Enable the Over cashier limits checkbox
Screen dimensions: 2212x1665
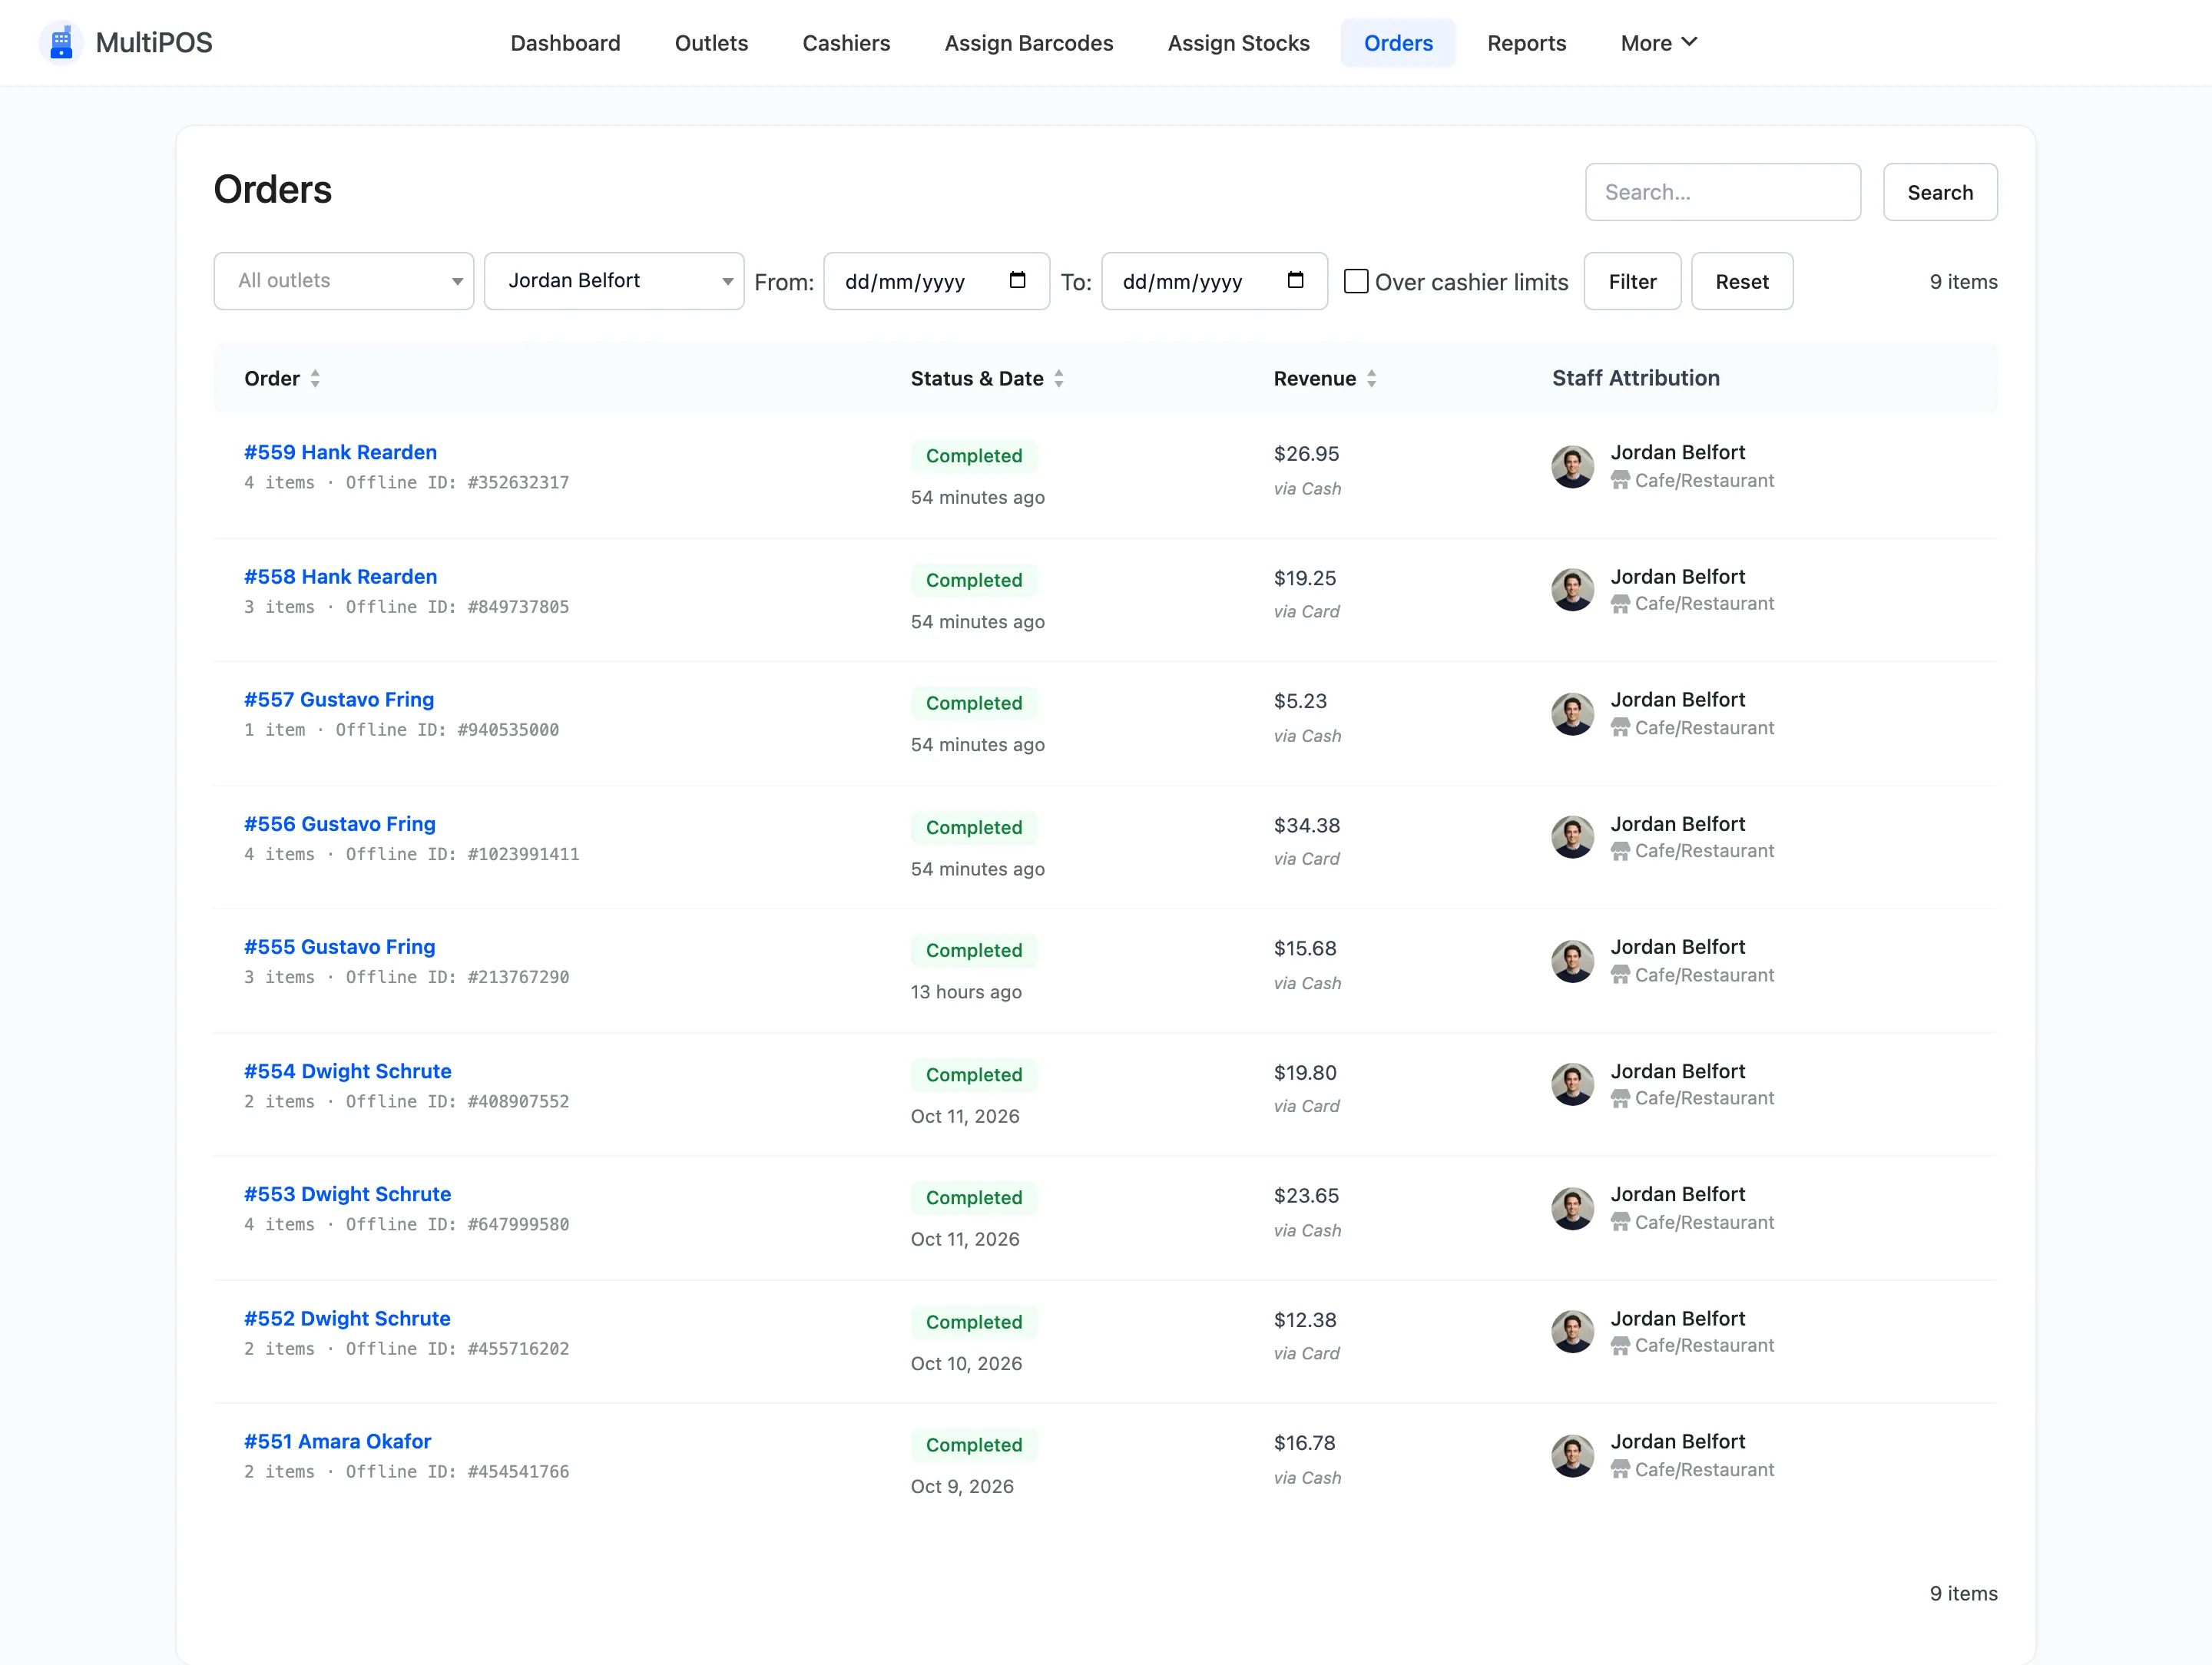[1356, 281]
